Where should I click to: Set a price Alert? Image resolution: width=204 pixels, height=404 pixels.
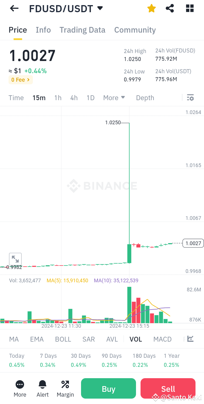[42, 388]
